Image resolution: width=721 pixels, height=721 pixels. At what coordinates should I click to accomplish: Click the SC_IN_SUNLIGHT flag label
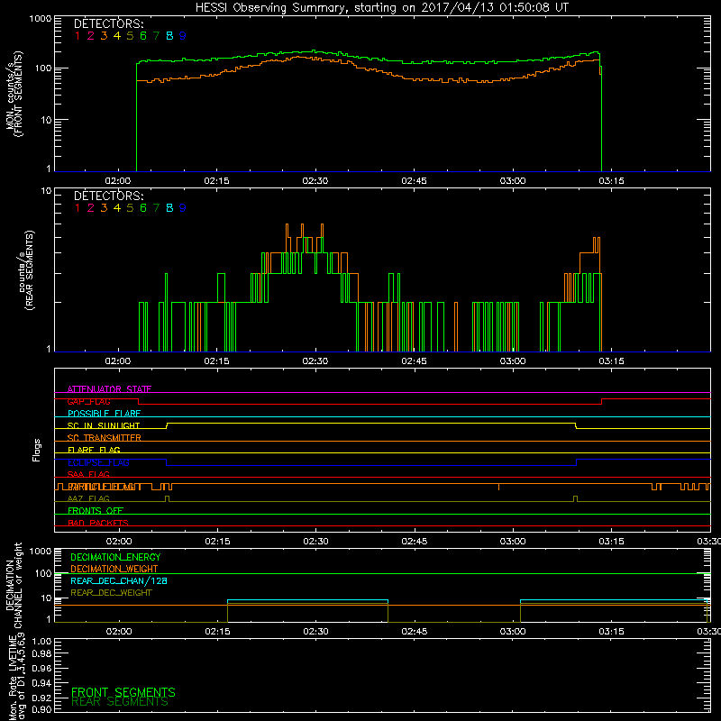click(104, 425)
